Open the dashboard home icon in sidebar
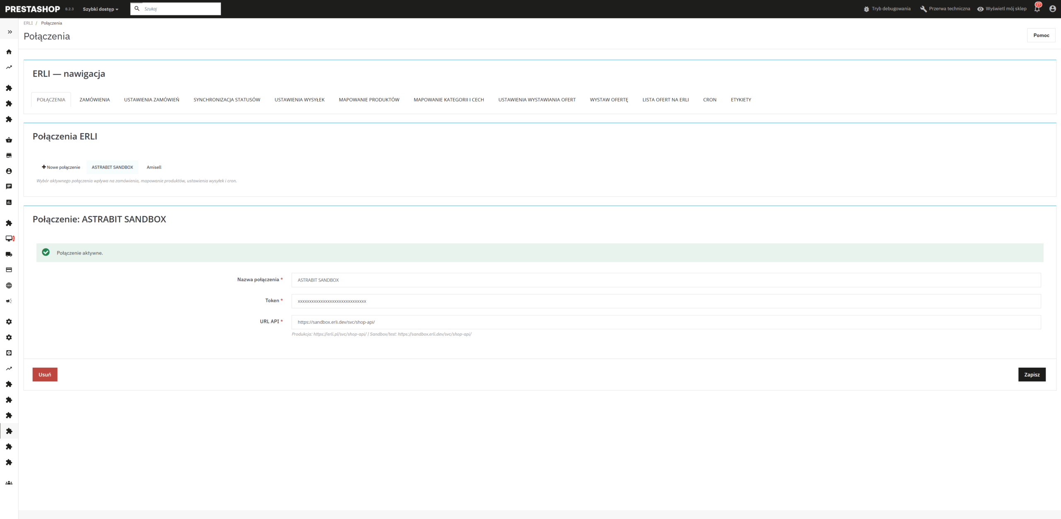Image resolution: width=1061 pixels, height=519 pixels. coord(9,52)
